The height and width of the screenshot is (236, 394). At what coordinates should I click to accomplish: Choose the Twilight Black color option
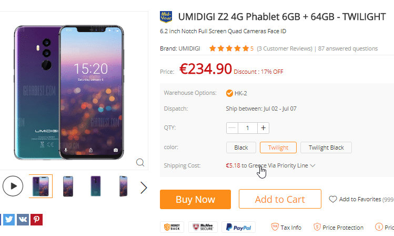click(326, 147)
